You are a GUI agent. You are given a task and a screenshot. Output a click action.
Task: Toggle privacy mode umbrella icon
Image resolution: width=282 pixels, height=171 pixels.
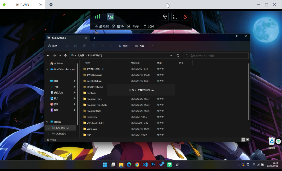click(x=165, y=17)
